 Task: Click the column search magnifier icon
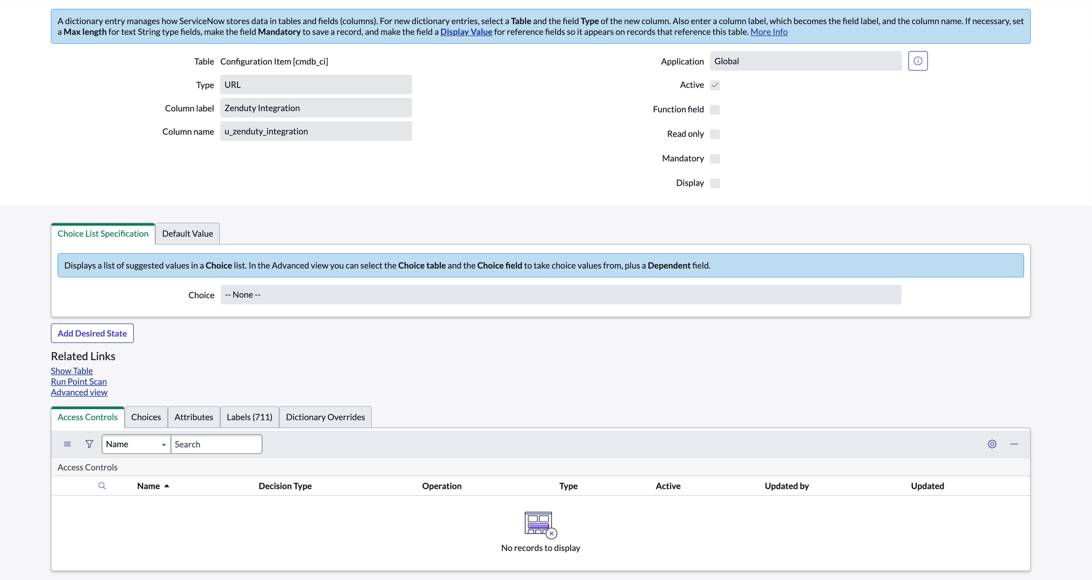102,486
